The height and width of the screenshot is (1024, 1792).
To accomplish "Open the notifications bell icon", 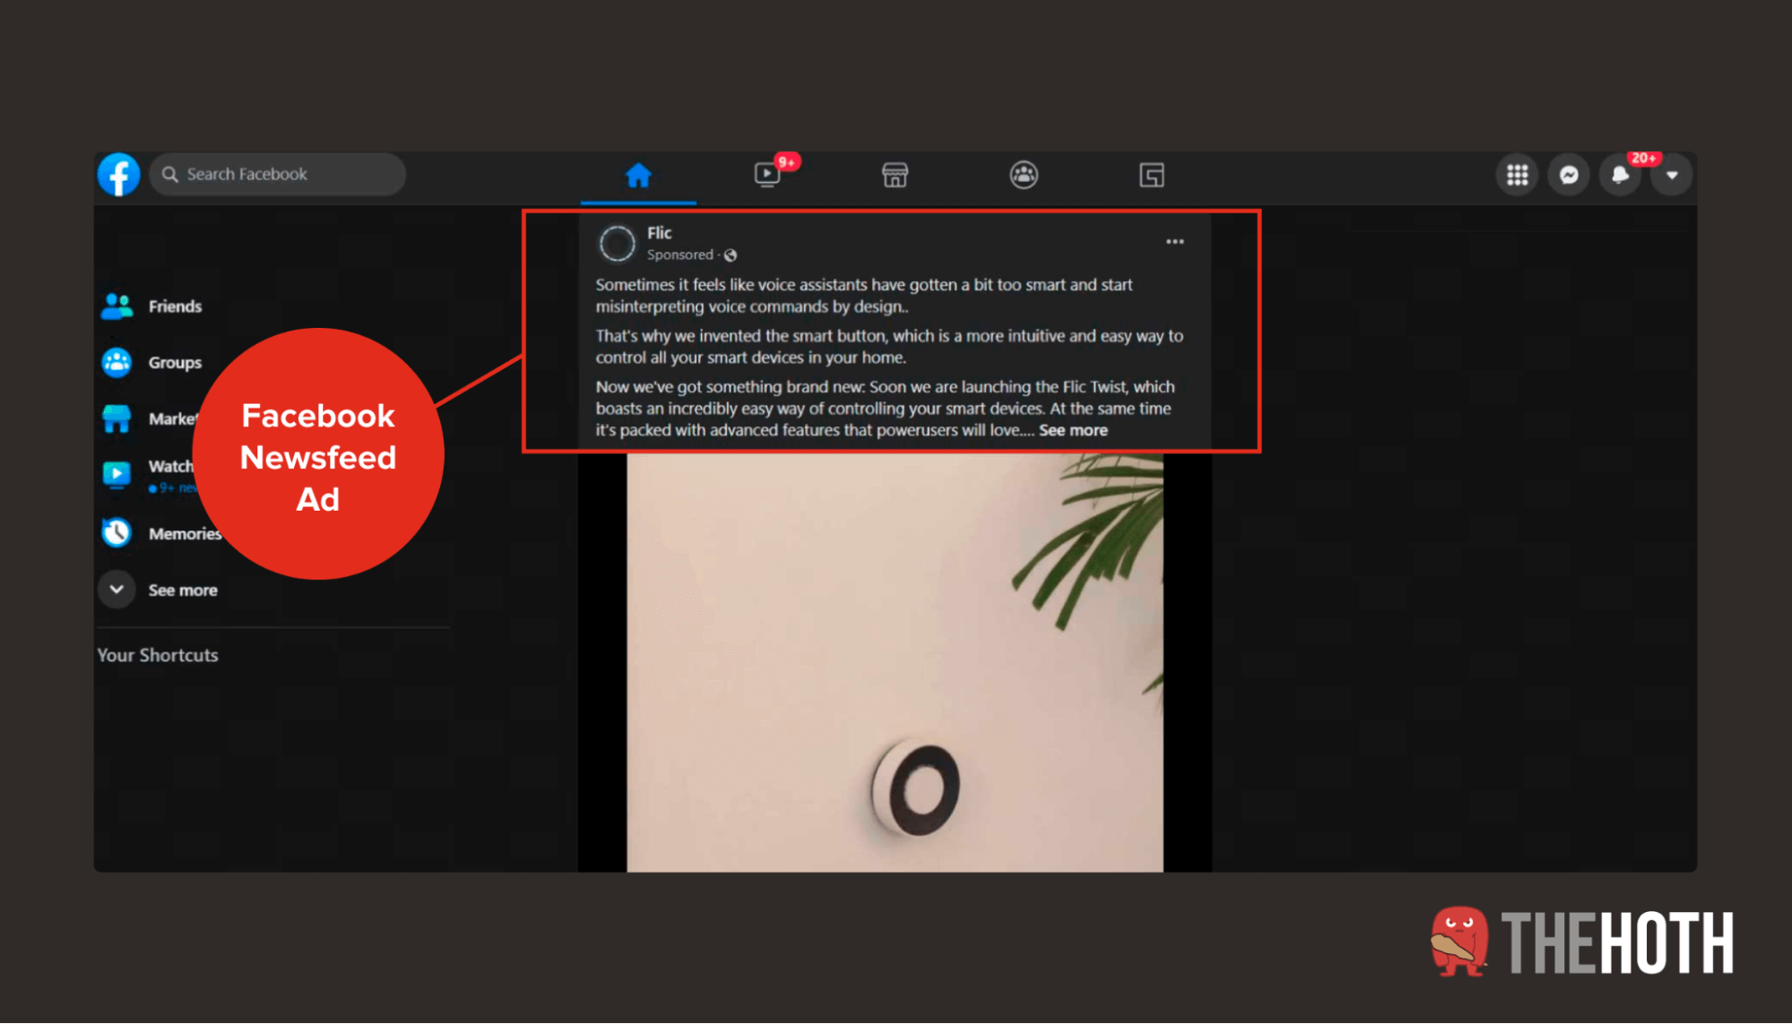I will point(1620,175).
